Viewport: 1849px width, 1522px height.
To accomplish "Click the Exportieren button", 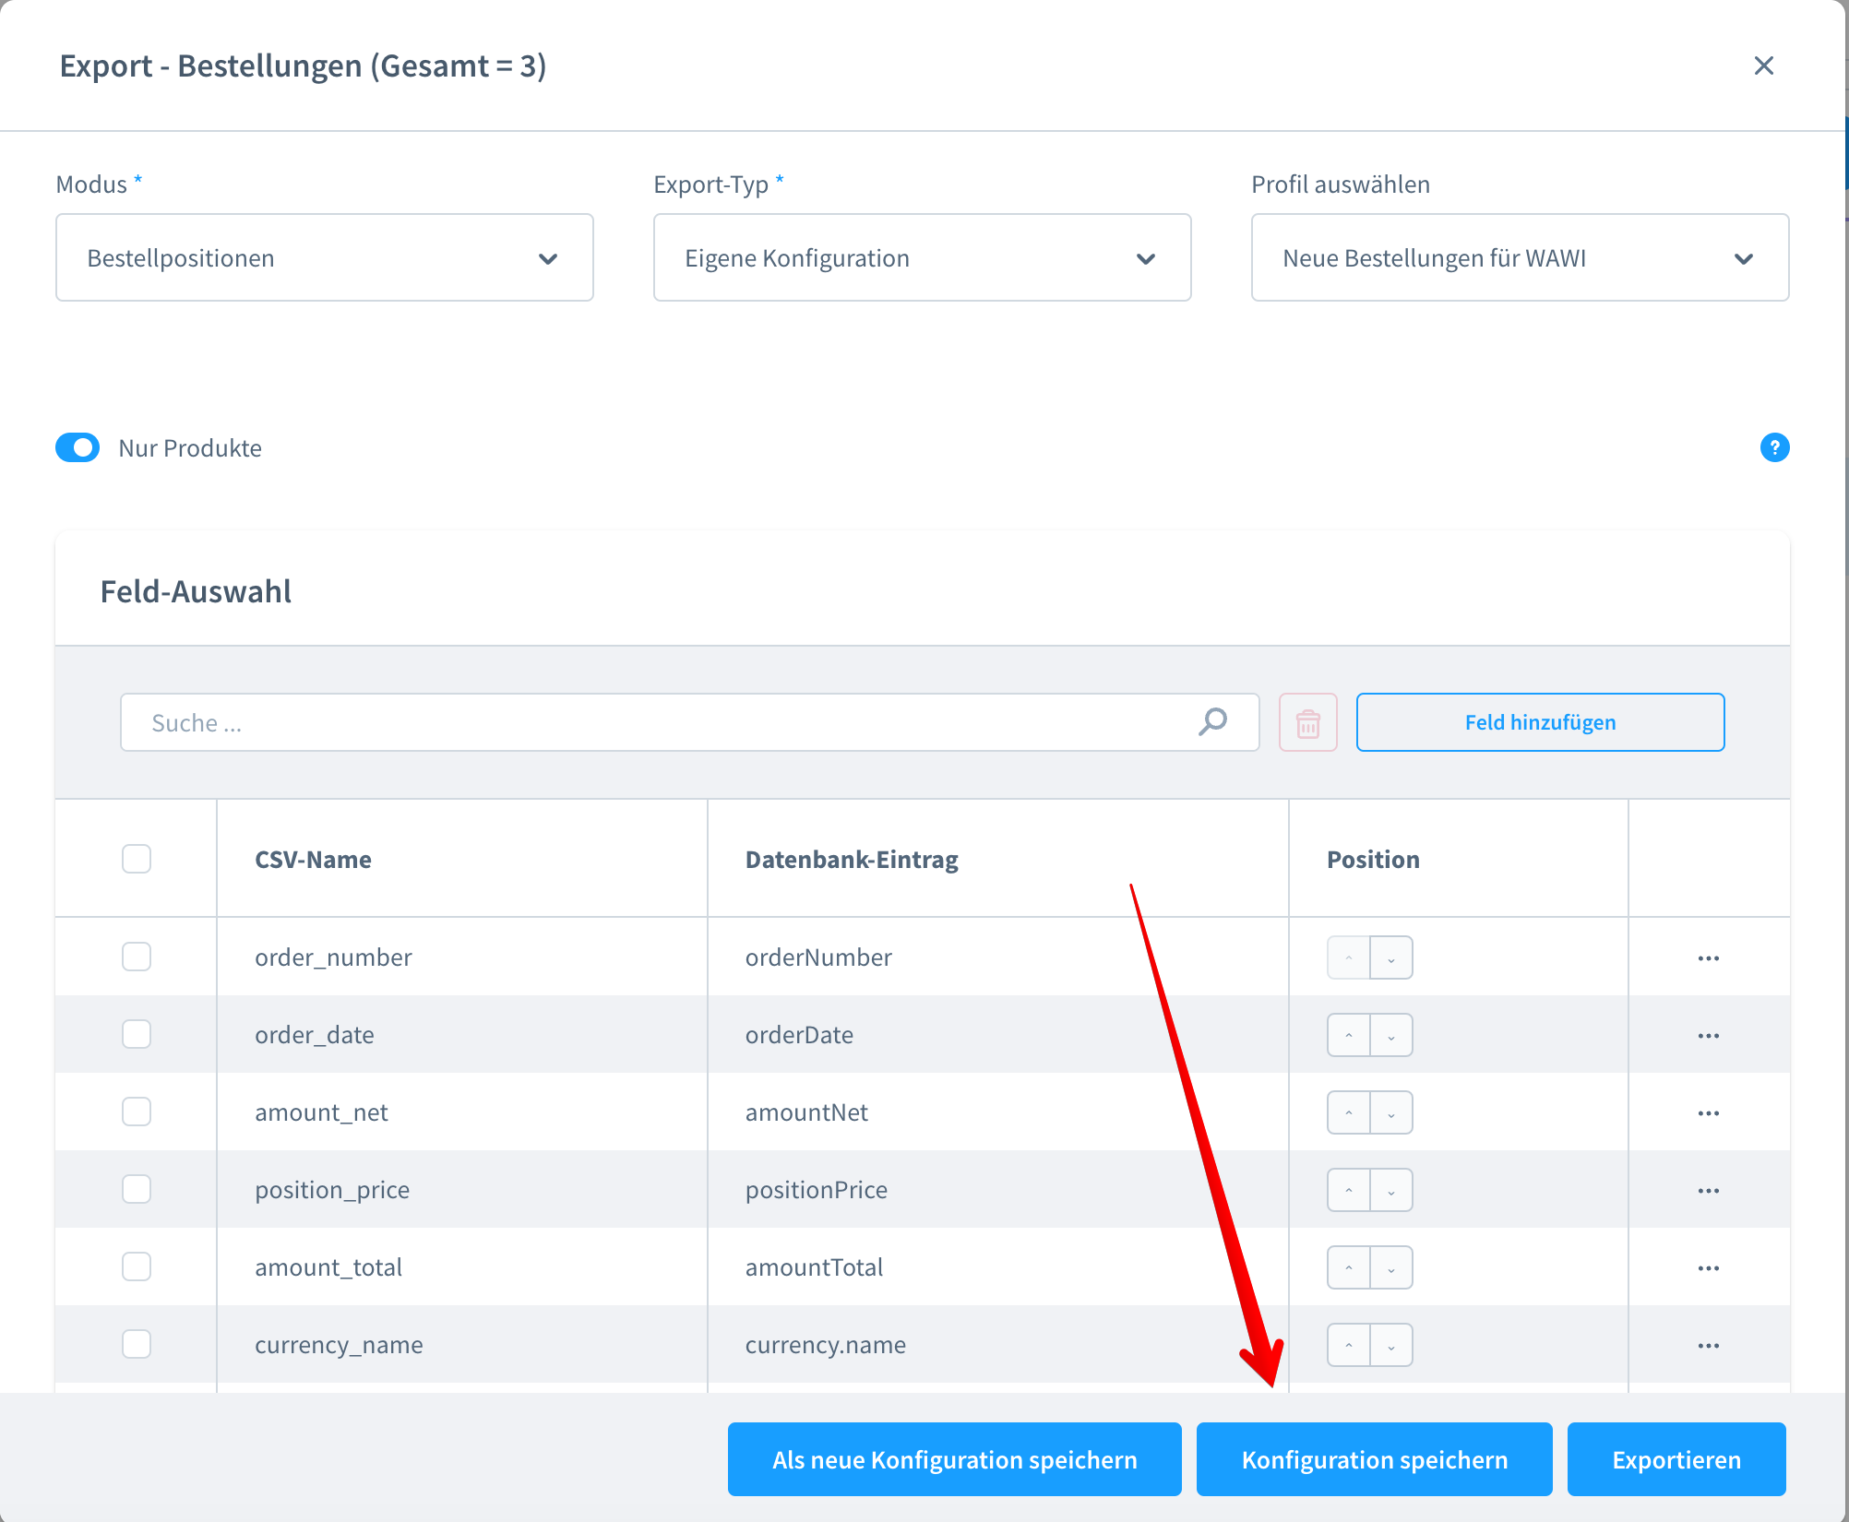I will pos(1676,1460).
